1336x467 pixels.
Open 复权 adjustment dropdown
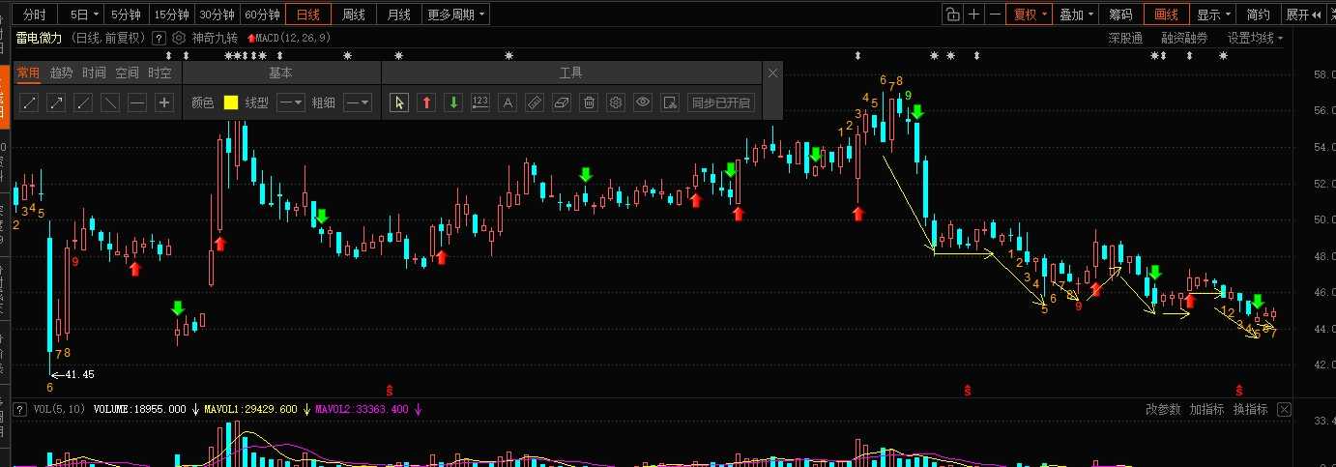click(x=1029, y=15)
